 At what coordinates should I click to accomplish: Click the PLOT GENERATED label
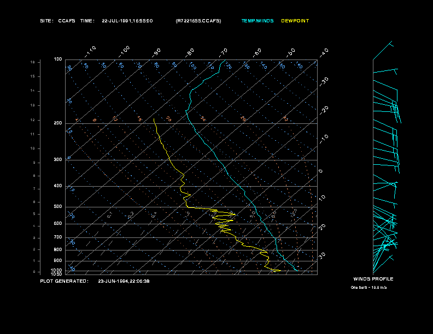[x=65, y=281]
